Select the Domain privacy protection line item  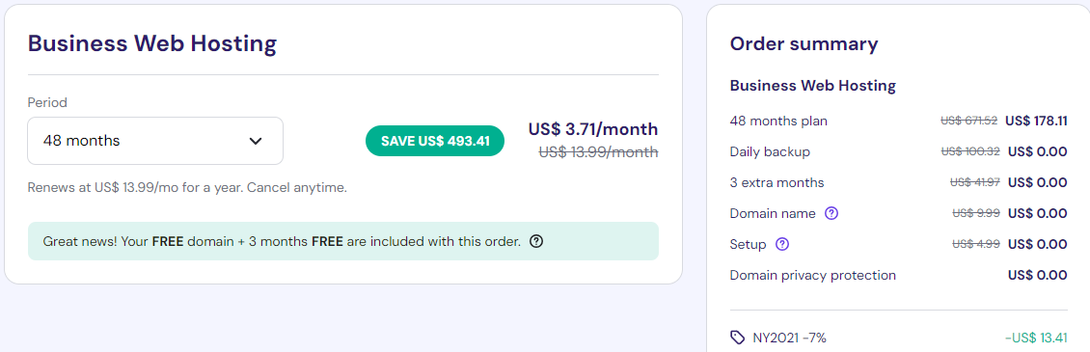pyautogui.click(x=898, y=276)
